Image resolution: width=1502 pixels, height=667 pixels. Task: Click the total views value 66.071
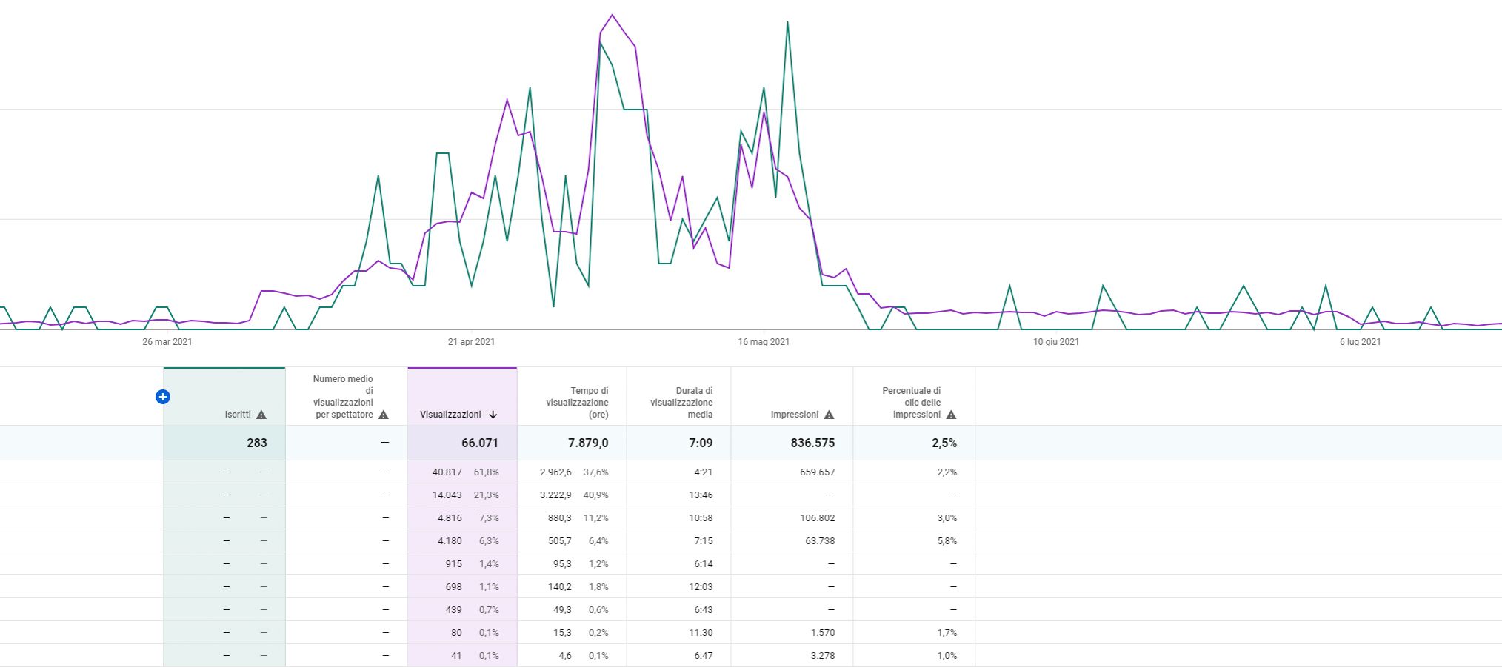pyautogui.click(x=480, y=443)
